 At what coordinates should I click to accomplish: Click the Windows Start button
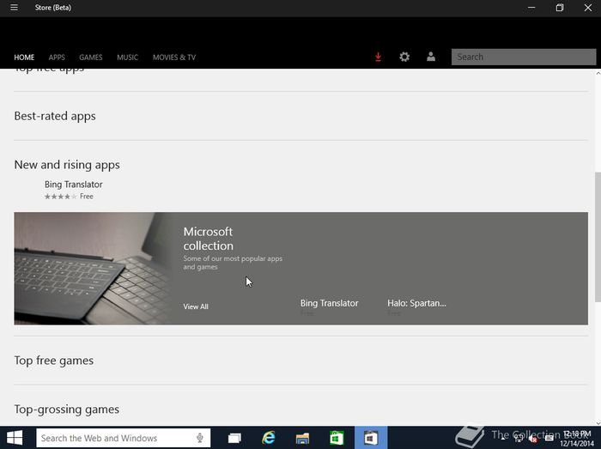tap(15, 438)
